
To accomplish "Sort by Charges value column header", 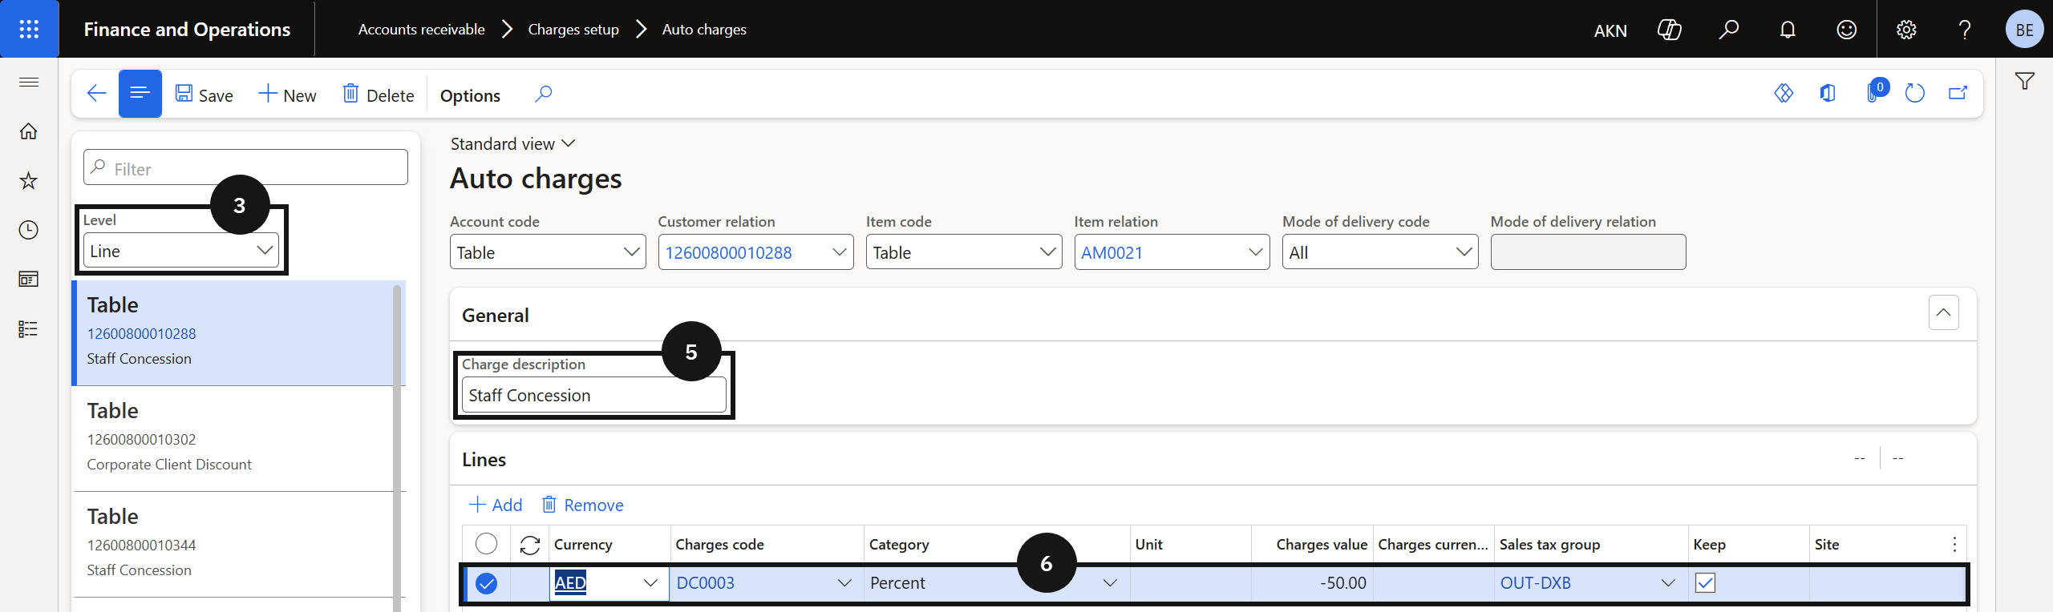I will point(1321,545).
